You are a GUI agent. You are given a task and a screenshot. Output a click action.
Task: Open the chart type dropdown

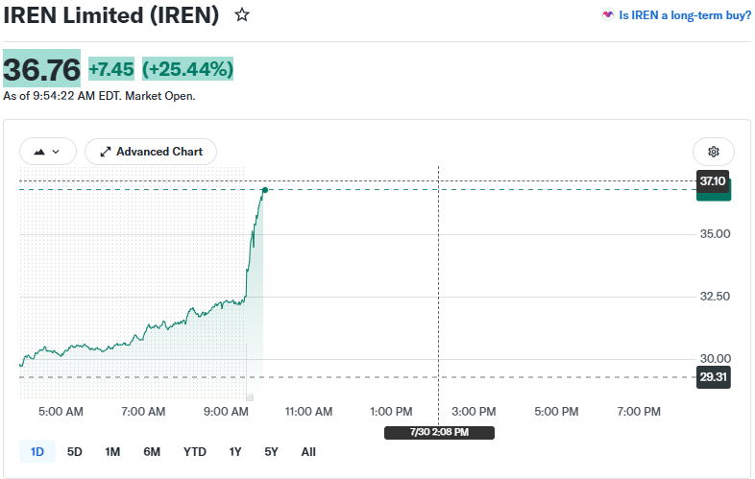pyautogui.click(x=48, y=152)
